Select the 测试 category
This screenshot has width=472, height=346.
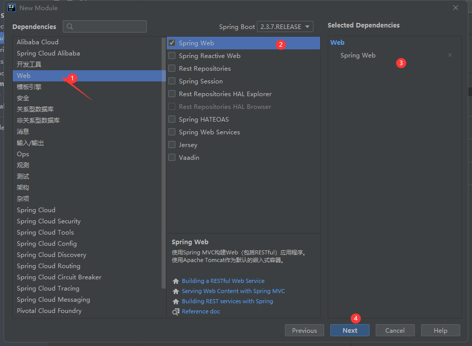tap(87, 177)
